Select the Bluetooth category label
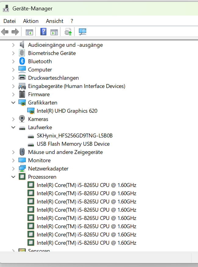The image size is (198, 267). point(40,61)
